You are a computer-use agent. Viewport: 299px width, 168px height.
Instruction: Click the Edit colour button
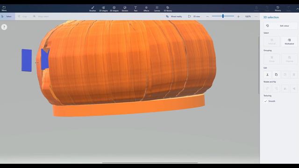(280, 26)
